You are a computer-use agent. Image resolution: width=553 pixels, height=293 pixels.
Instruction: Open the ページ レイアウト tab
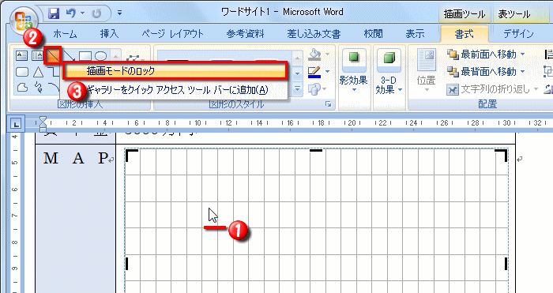point(172,34)
